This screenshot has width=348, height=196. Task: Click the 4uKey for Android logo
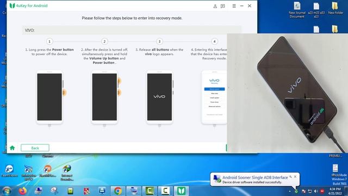(12, 6)
